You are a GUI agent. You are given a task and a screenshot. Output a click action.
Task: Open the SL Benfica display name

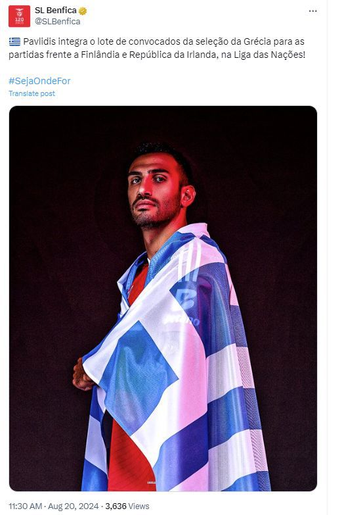coord(56,11)
